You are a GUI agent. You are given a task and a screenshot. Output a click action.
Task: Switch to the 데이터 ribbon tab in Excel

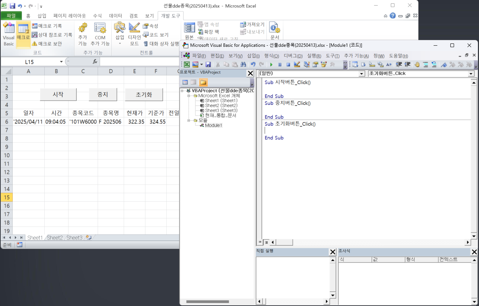click(x=115, y=16)
